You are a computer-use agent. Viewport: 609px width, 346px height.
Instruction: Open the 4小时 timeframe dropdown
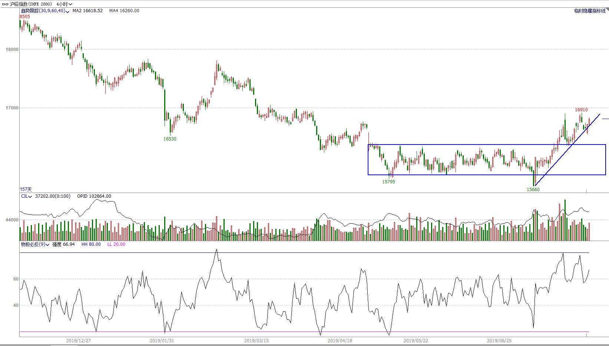64,4
